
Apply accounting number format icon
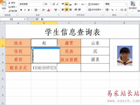107,10
